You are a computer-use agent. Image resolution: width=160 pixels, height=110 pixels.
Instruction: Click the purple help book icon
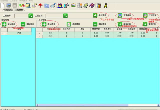pyautogui.click(x=92, y=5)
